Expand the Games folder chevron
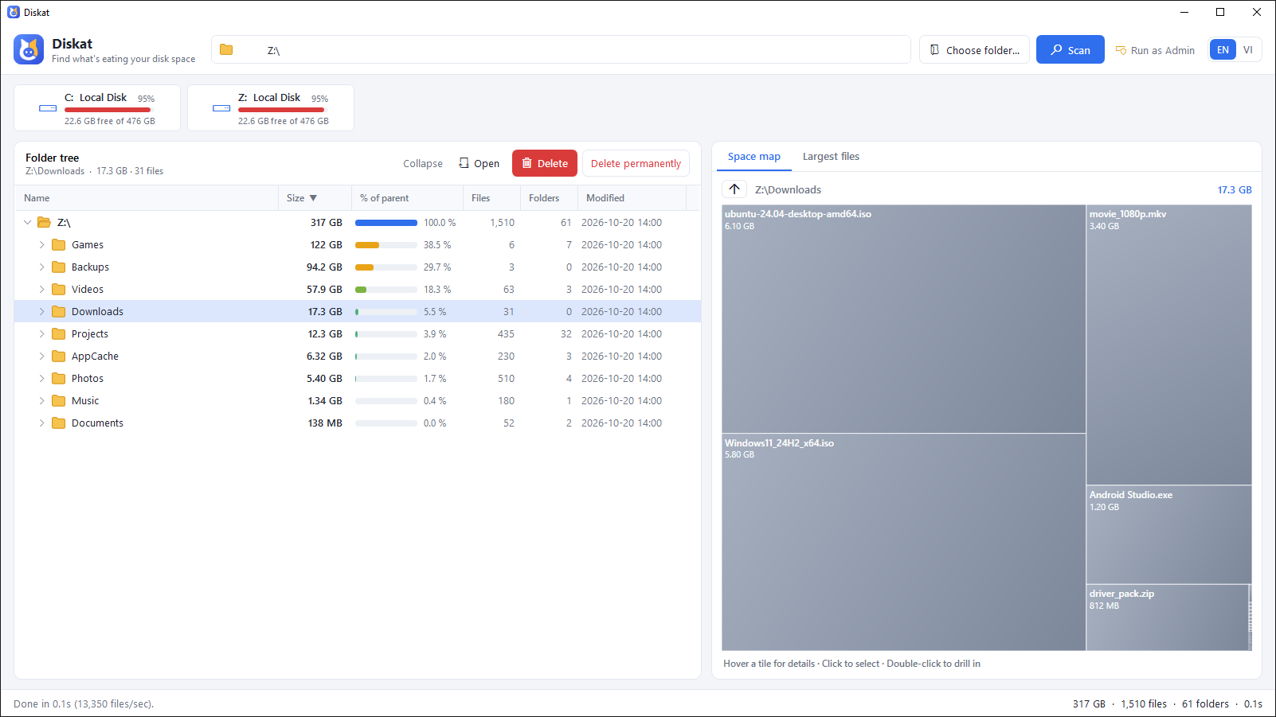This screenshot has height=717, width=1276. (41, 244)
